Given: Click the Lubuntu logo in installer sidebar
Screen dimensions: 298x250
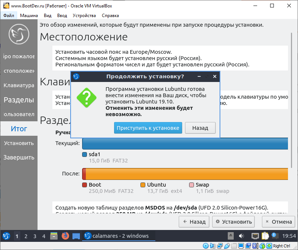Looking at the screenshot, I should 19,34.
